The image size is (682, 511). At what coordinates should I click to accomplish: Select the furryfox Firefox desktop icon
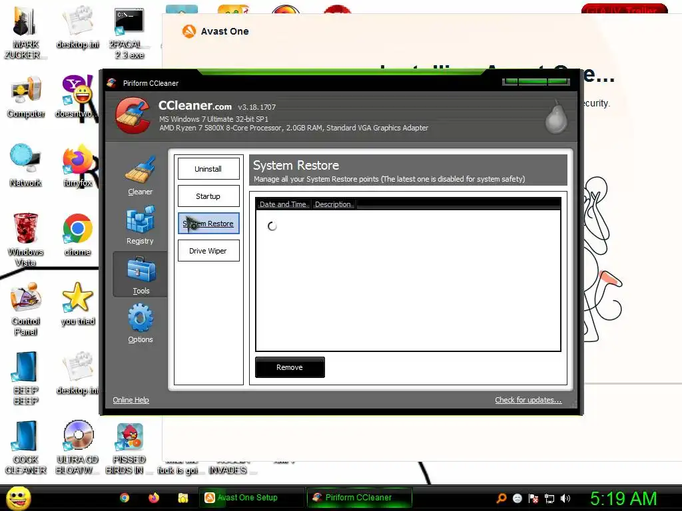[77, 166]
